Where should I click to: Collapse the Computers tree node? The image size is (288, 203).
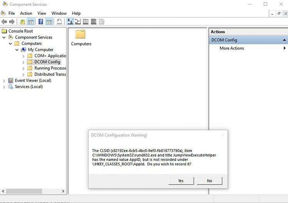10,43
